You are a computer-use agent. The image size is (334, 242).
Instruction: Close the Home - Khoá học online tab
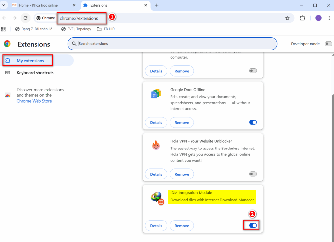[74, 5]
